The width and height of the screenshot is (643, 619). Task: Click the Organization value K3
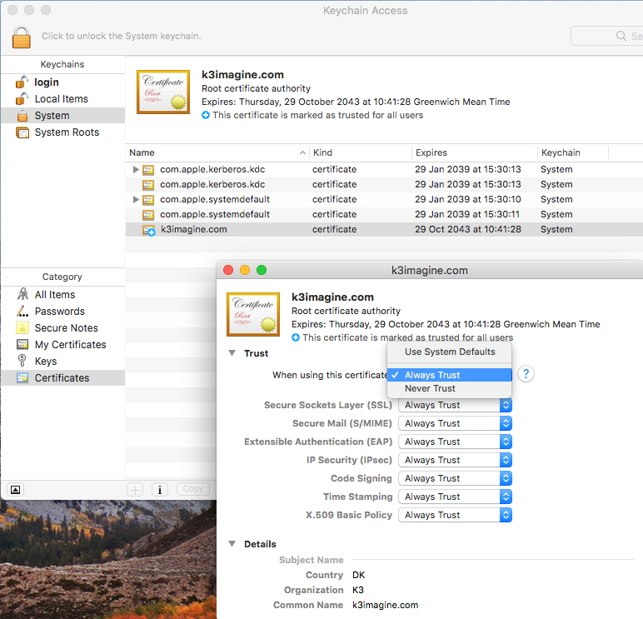[x=358, y=590]
